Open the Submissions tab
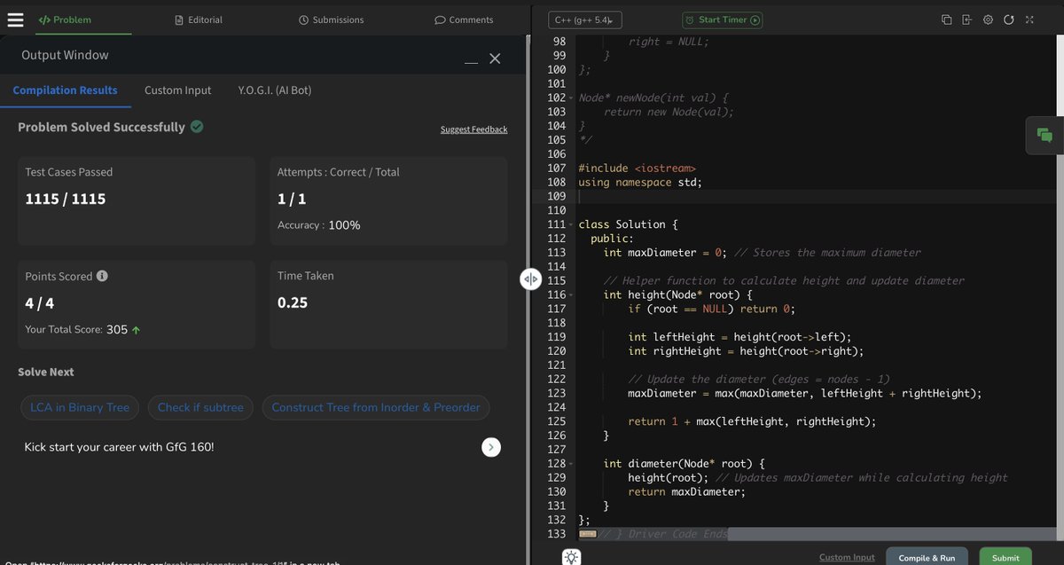This screenshot has height=565, width=1064. click(331, 20)
